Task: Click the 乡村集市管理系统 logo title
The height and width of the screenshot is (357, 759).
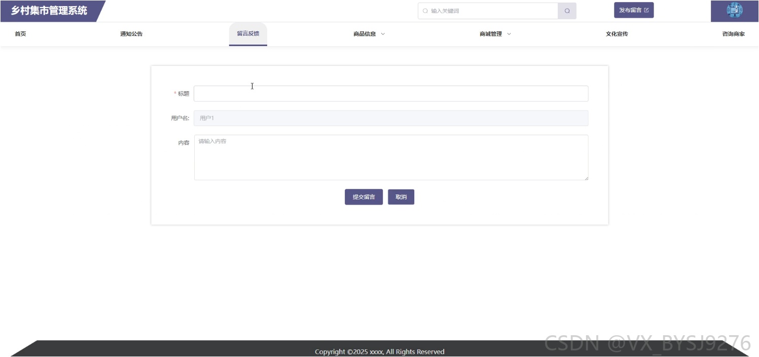Action: pos(49,11)
